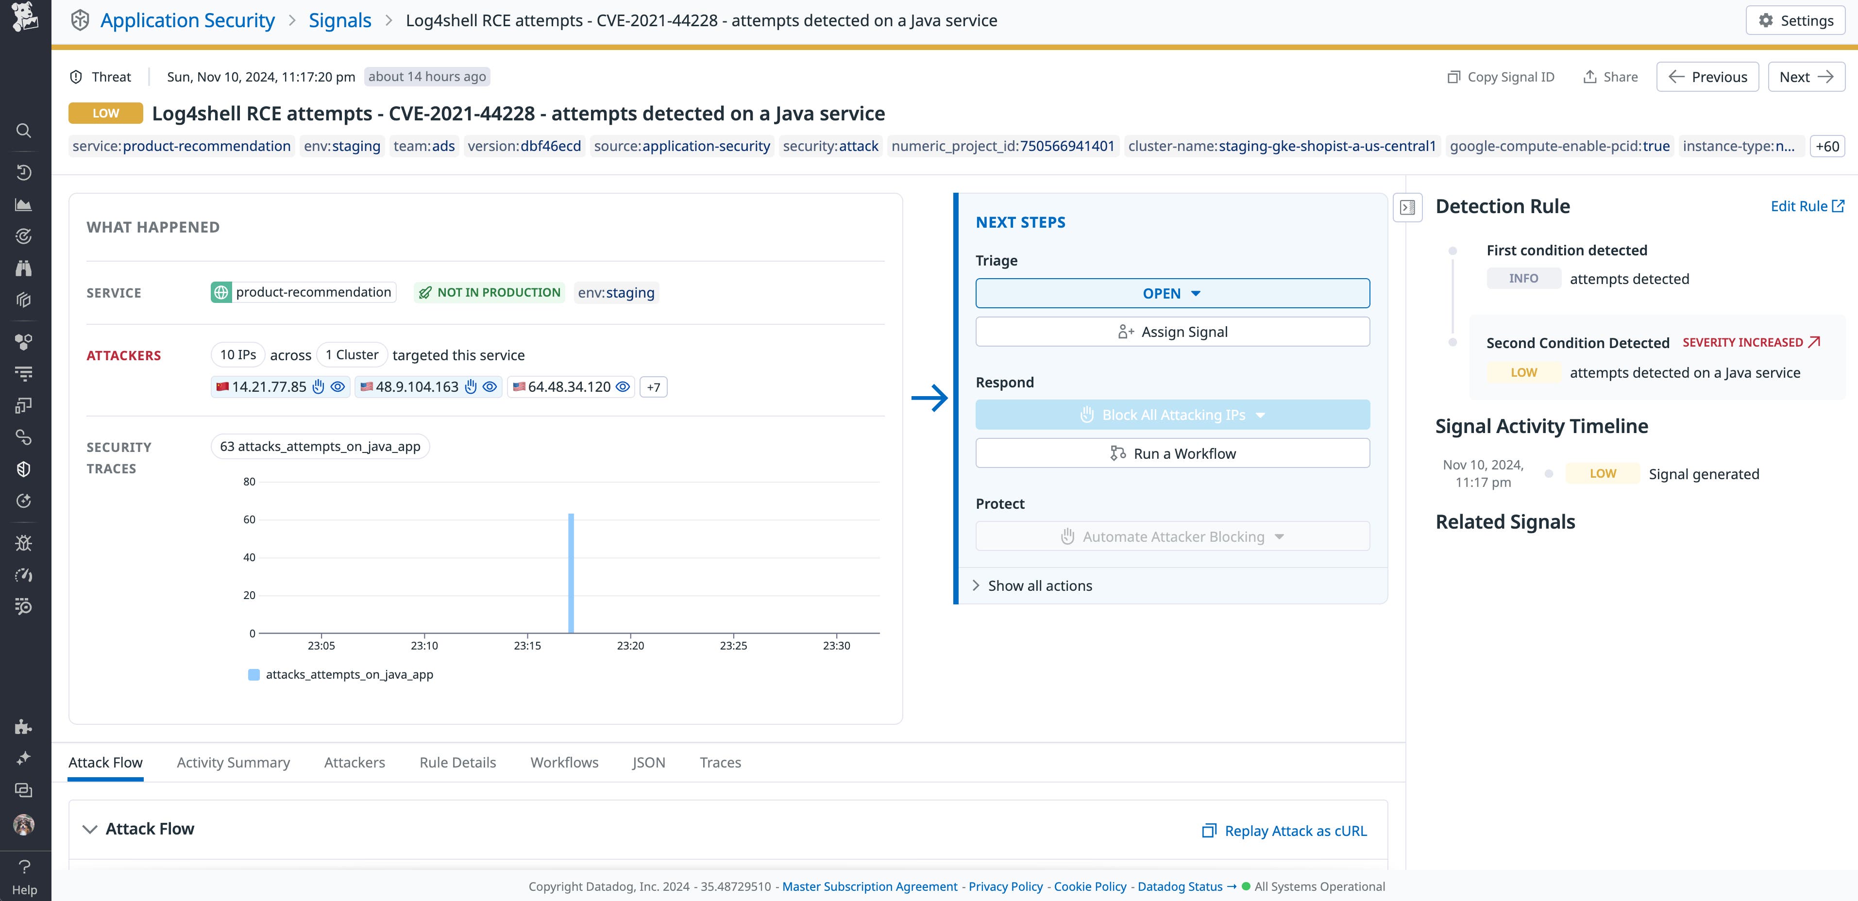This screenshot has width=1858, height=901.
Task: Expand the Block All Attacking IPs dropdown
Action: point(1261,415)
